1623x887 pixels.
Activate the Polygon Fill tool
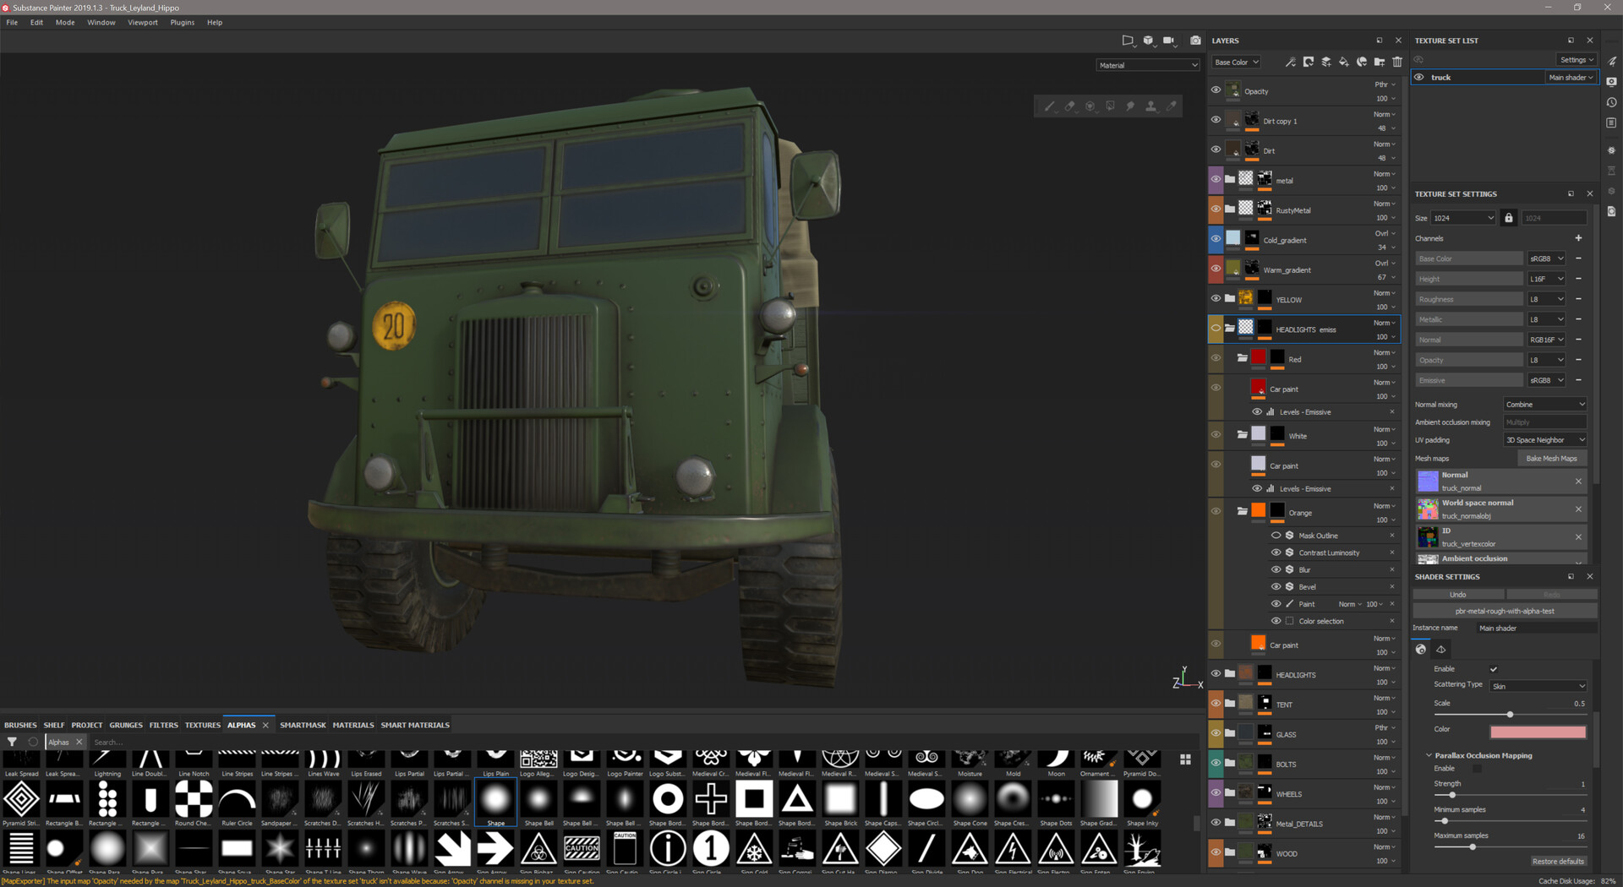click(x=1110, y=106)
